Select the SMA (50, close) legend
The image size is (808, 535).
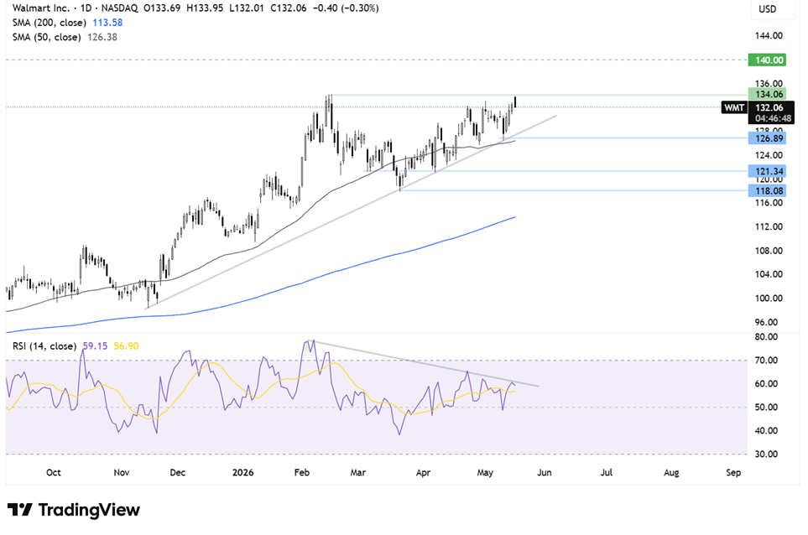[46, 37]
